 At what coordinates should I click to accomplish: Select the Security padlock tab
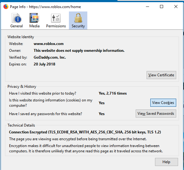click(x=78, y=20)
